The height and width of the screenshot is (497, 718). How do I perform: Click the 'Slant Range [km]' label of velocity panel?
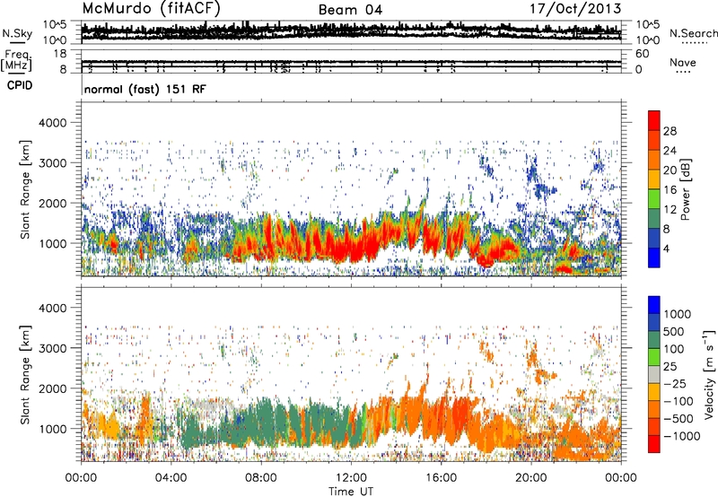(26, 374)
